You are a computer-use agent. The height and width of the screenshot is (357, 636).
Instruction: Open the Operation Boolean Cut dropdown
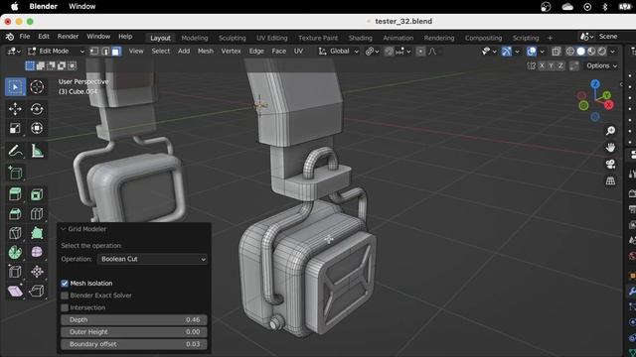tap(152, 259)
